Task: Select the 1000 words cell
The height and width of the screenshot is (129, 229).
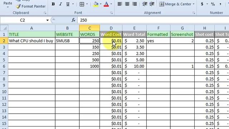Action: click(89, 66)
